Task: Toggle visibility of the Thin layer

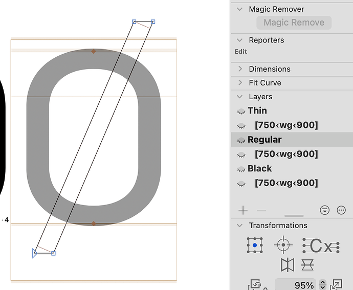Action: click(x=241, y=111)
